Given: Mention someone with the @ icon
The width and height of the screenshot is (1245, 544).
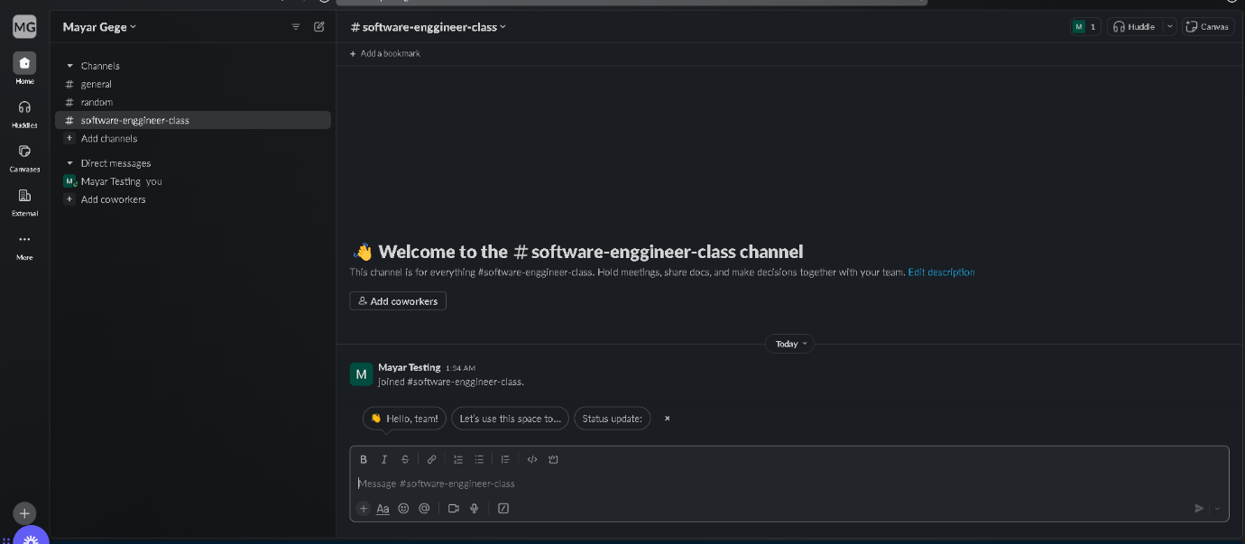Looking at the screenshot, I should [x=424, y=508].
